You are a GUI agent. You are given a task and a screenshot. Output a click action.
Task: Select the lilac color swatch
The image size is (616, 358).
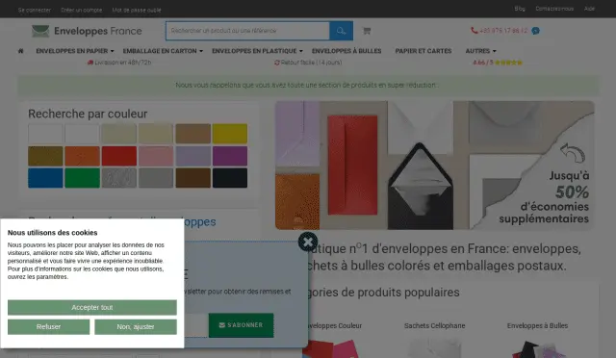(192, 156)
